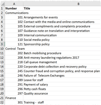Select 'Failure of Telecom Exchanges' cell
The height and width of the screenshot is (105, 101).
pos(62,76)
